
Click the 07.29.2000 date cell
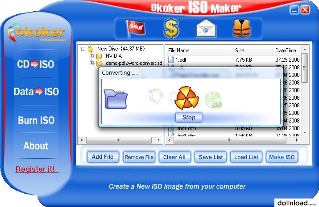(287, 60)
